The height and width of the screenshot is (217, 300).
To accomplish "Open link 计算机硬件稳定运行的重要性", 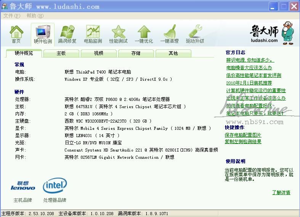I will click(x=256, y=91).
